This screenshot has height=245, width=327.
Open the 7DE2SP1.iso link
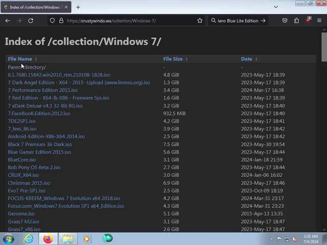[22, 121]
